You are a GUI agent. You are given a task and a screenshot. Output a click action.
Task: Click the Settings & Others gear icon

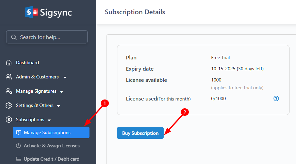click(9, 106)
